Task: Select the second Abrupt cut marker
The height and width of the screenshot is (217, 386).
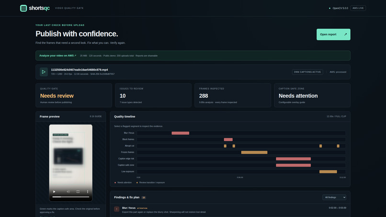Action: 234,146
